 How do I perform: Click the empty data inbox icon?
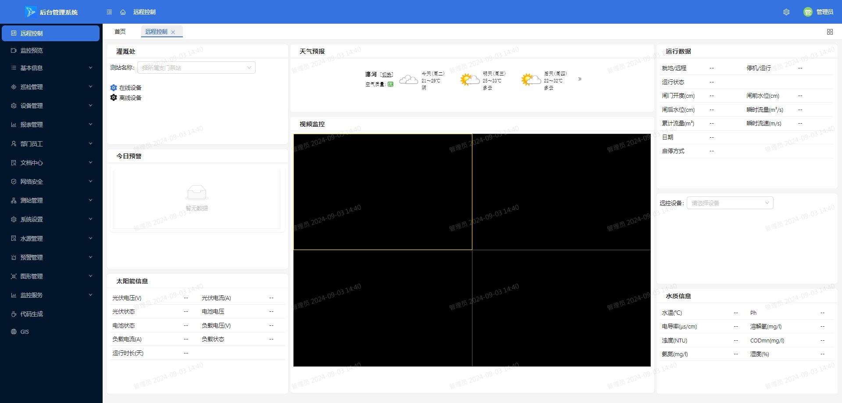196,192
